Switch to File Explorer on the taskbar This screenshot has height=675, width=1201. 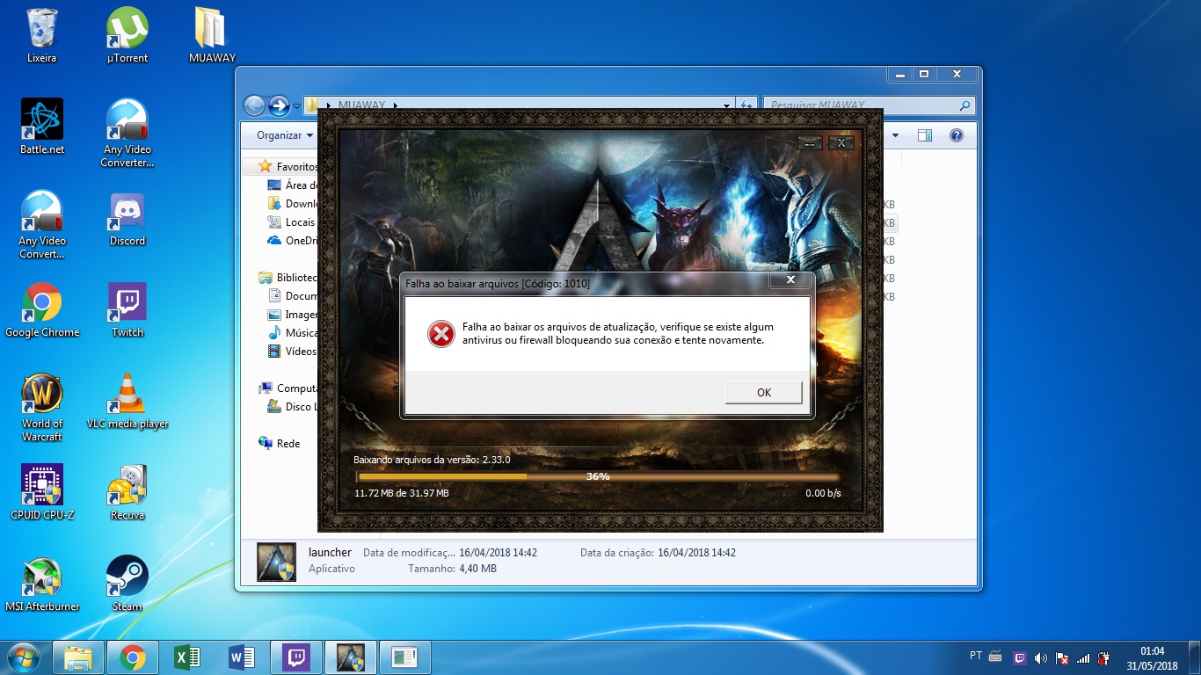click(79, 657)
